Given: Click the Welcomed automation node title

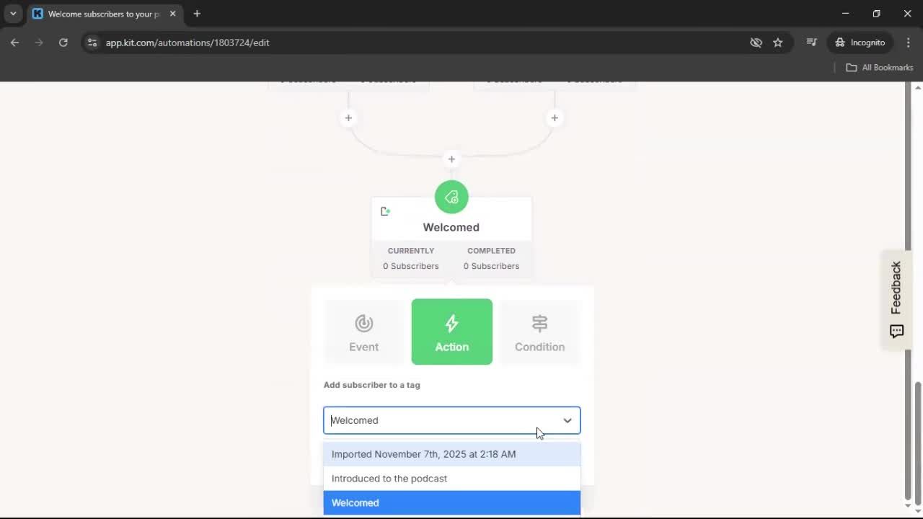Looking at the screenshot, I should point(451,227).
